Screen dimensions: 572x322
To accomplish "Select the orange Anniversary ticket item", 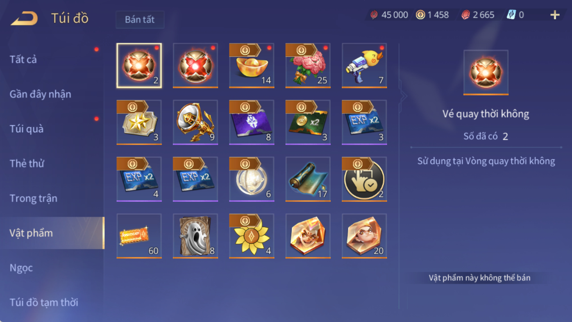I will 139,236.
